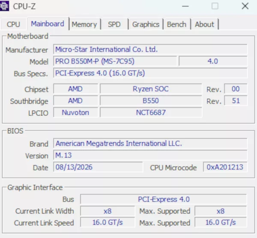This screenshot has width=257, height=238.
Task: Click the Nuvoton LPCIO vendor field
Action: [75, 112]
